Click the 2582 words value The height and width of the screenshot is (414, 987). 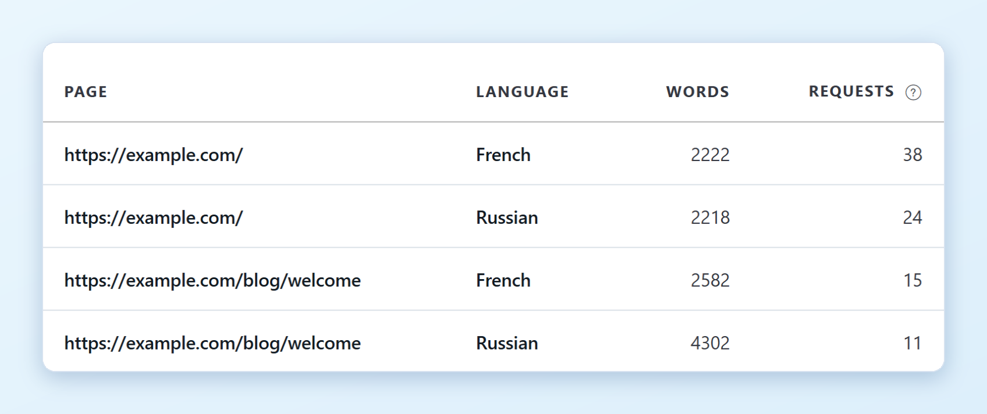710,280
